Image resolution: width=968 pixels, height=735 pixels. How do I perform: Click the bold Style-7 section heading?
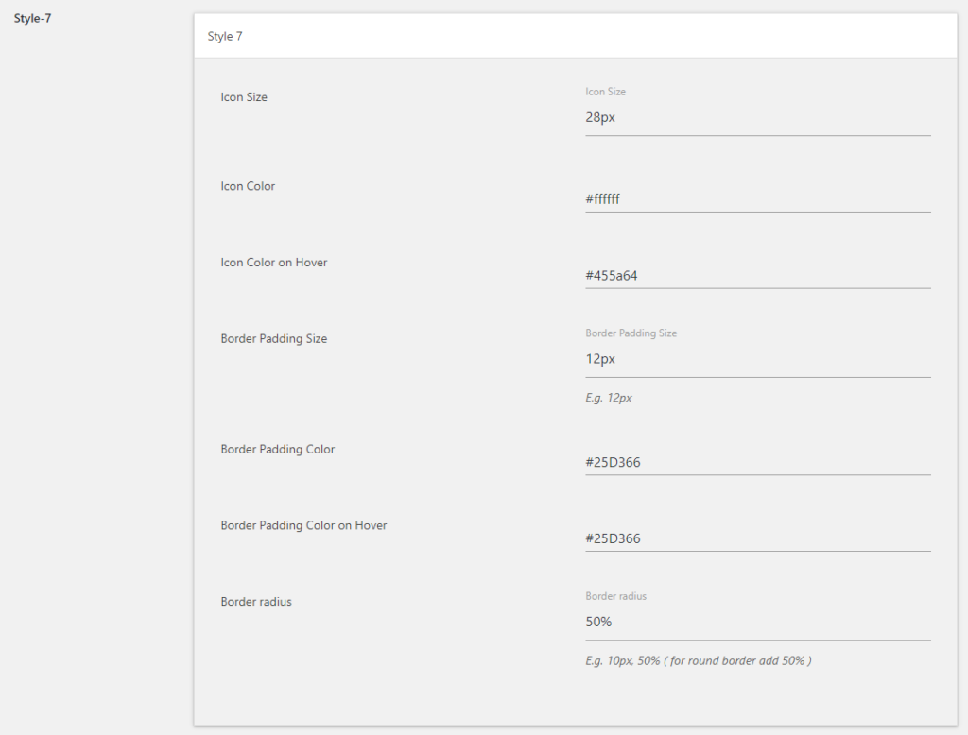click(x=32, y=18)
